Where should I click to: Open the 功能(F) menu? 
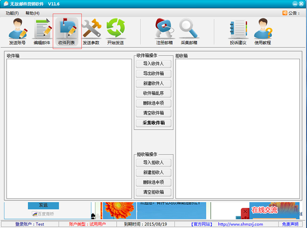(x=12, y=13)
